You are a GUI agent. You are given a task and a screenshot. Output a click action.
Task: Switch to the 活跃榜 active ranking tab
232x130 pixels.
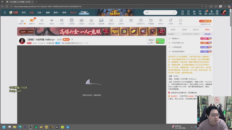184,30
